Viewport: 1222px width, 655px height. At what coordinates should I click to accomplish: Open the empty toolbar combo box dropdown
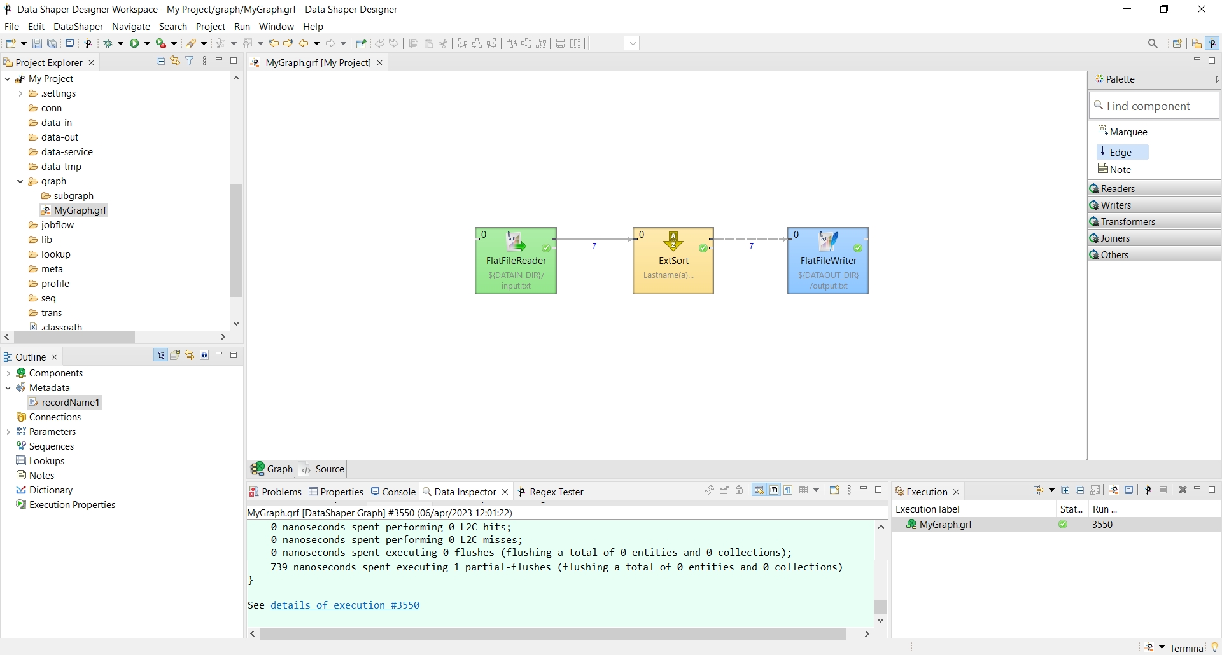click(632, 44)
